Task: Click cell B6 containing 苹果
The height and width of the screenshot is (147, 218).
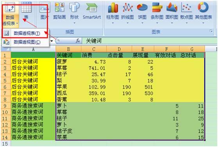Action: tap(68, 87)
